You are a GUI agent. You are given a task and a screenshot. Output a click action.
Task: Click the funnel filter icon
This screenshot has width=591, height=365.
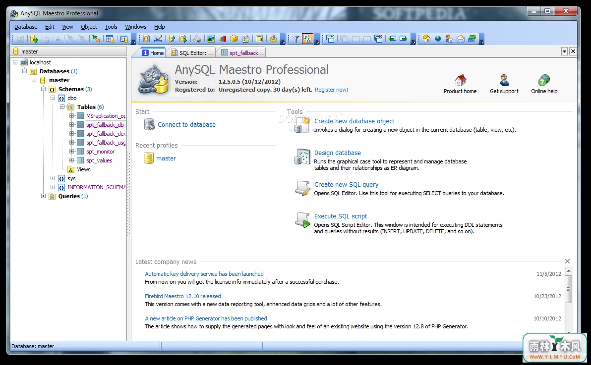296,39
